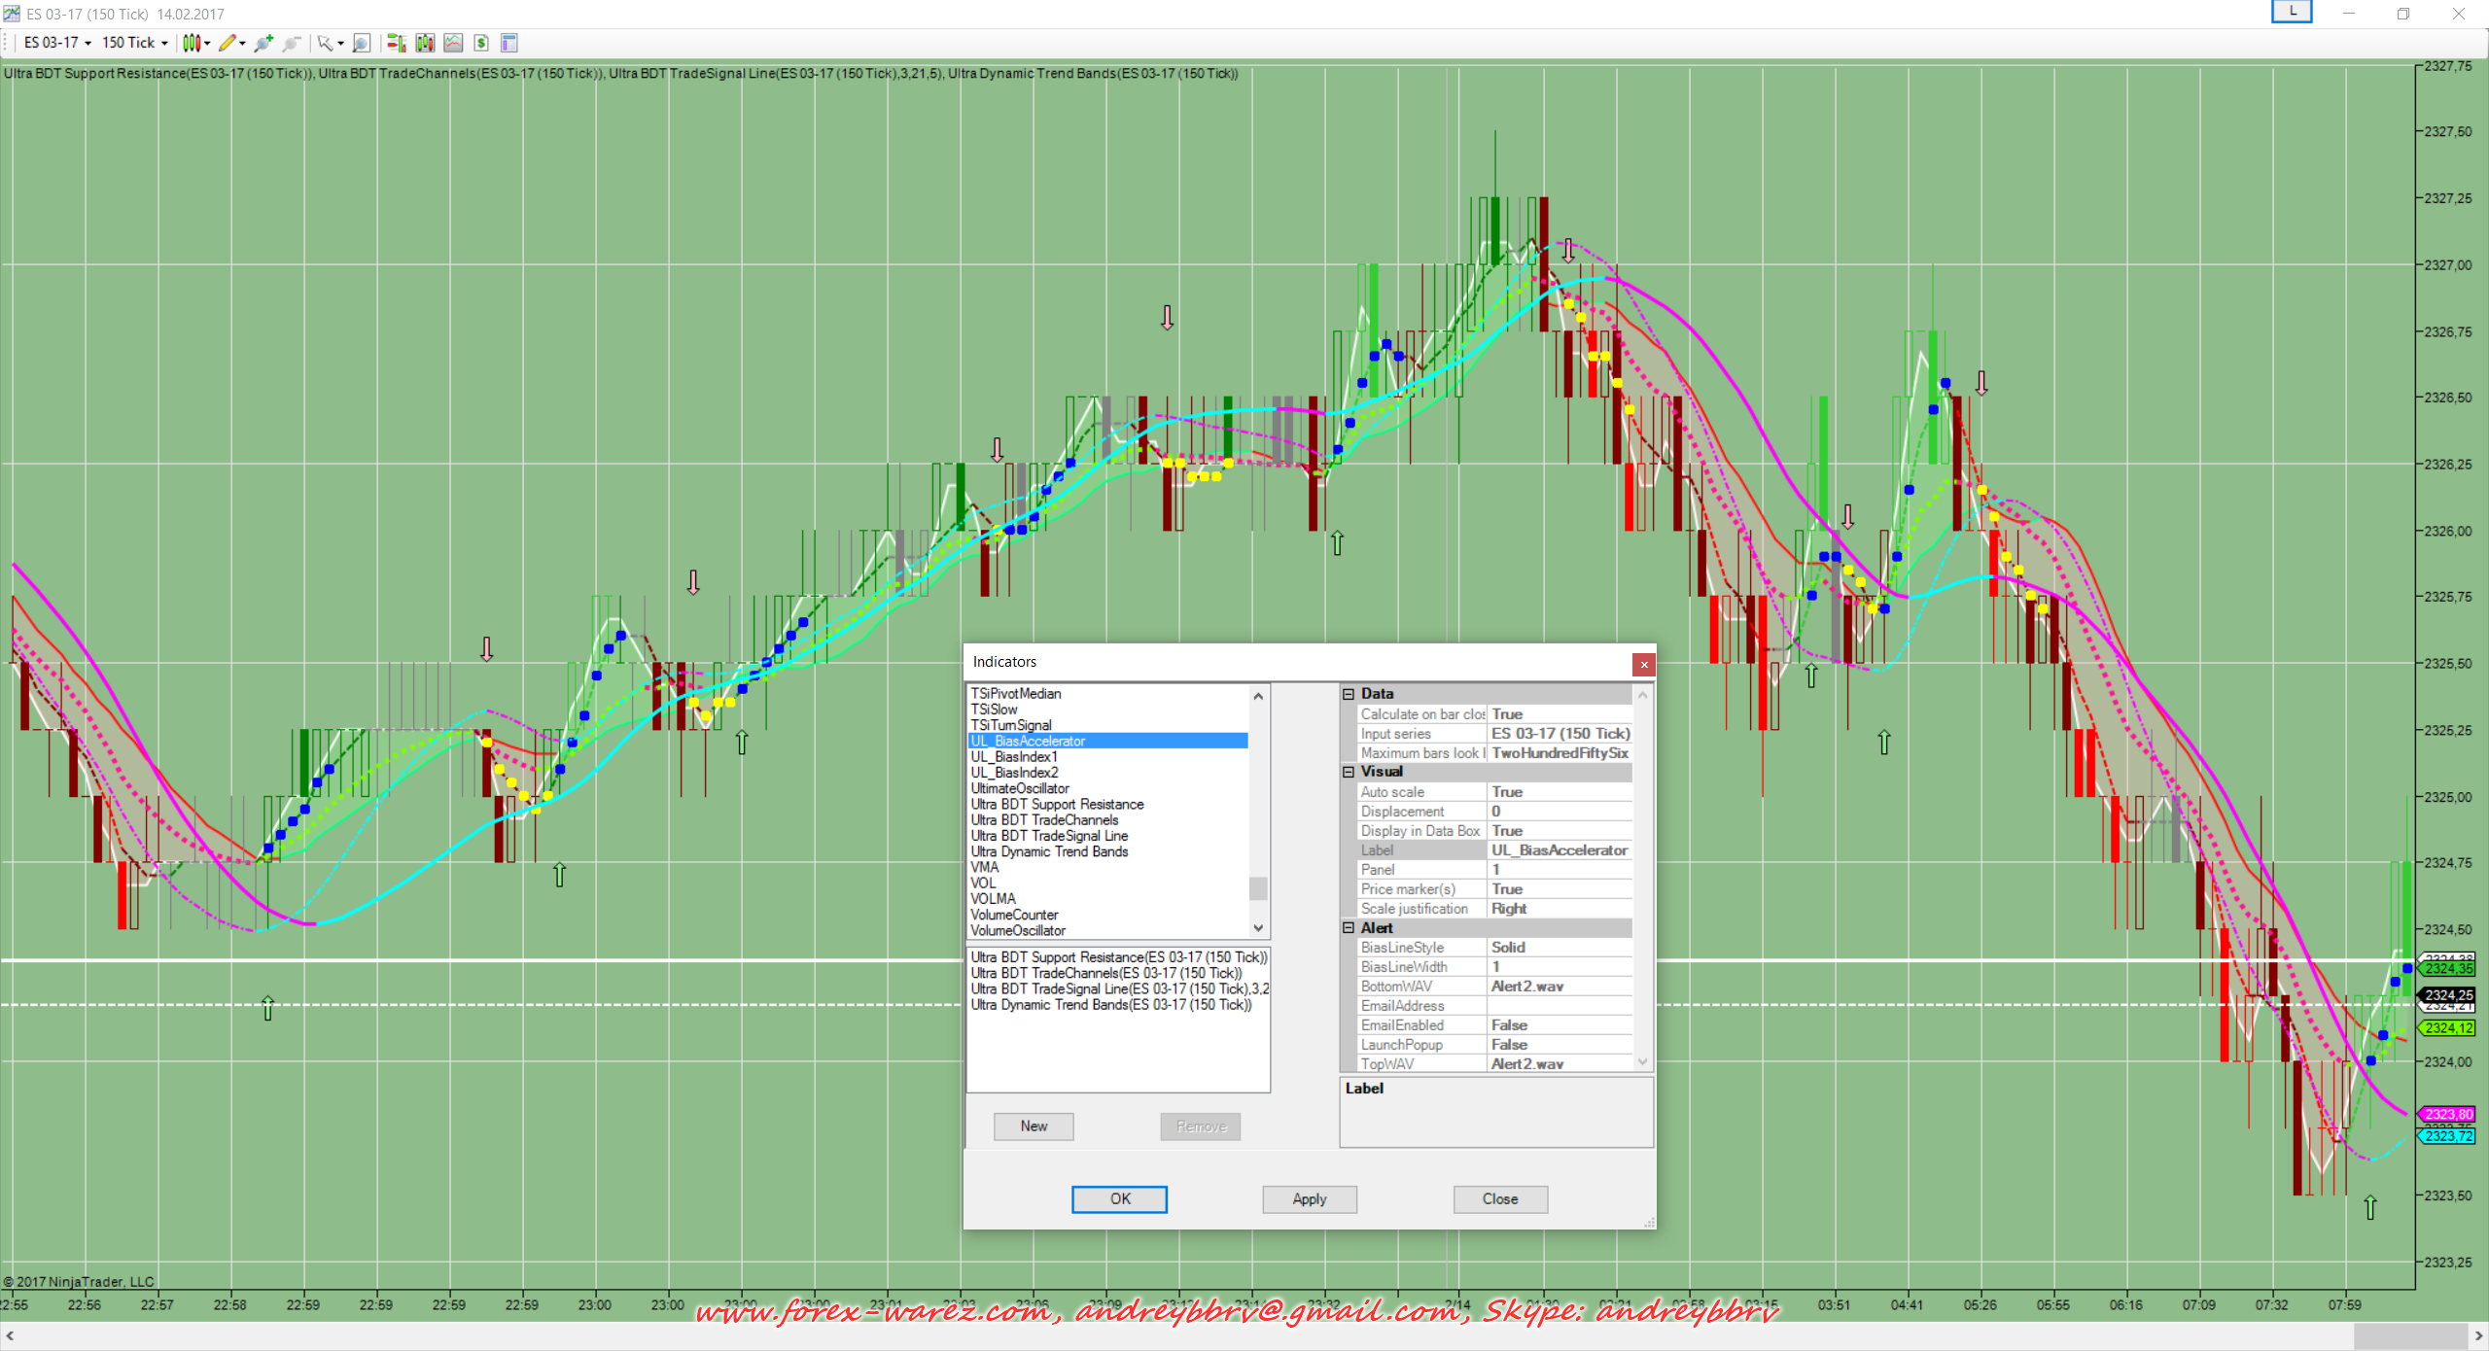2489x1351 pixels.
Task: Open the Data Series toolbar icon
Action: point(425,43)
